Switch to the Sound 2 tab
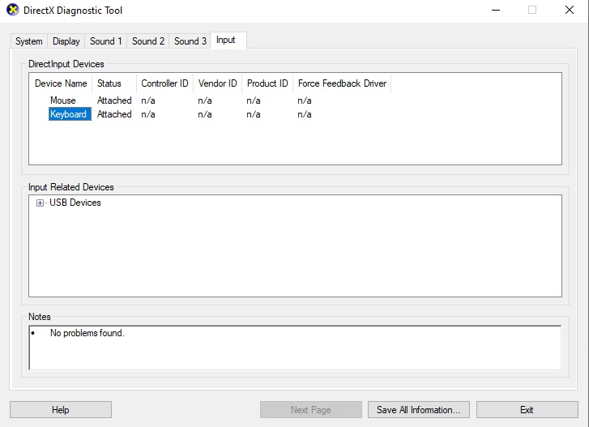Image resolution: width=589 pixels, height=427 pixels. pyautogui.click(x=148, y=41)
